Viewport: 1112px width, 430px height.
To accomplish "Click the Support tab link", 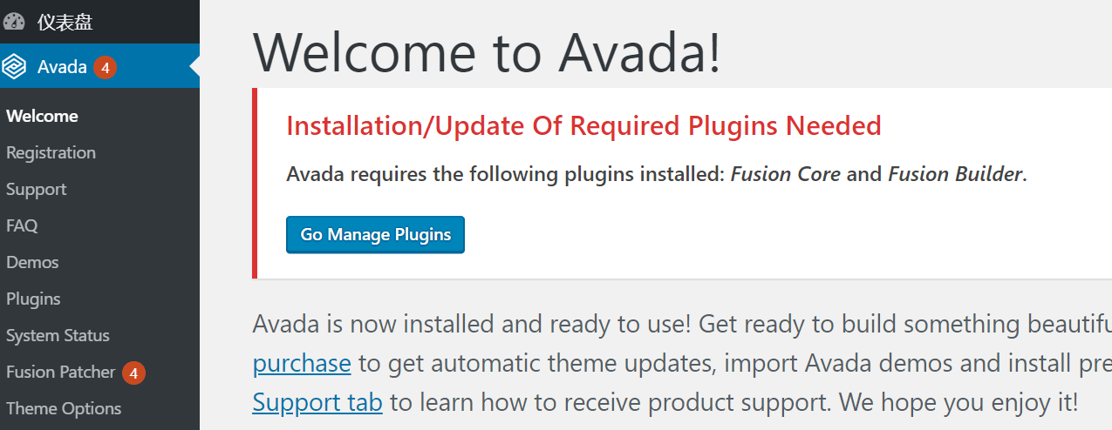I will 317,402.
